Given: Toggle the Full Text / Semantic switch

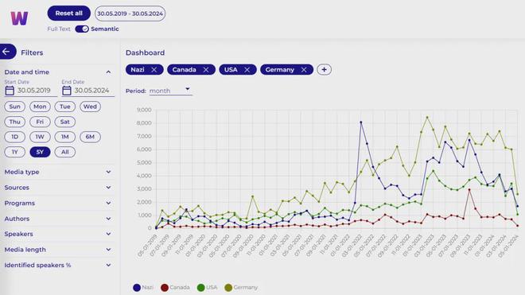Looking at the screenshot, I should click(x=82, y=29).
